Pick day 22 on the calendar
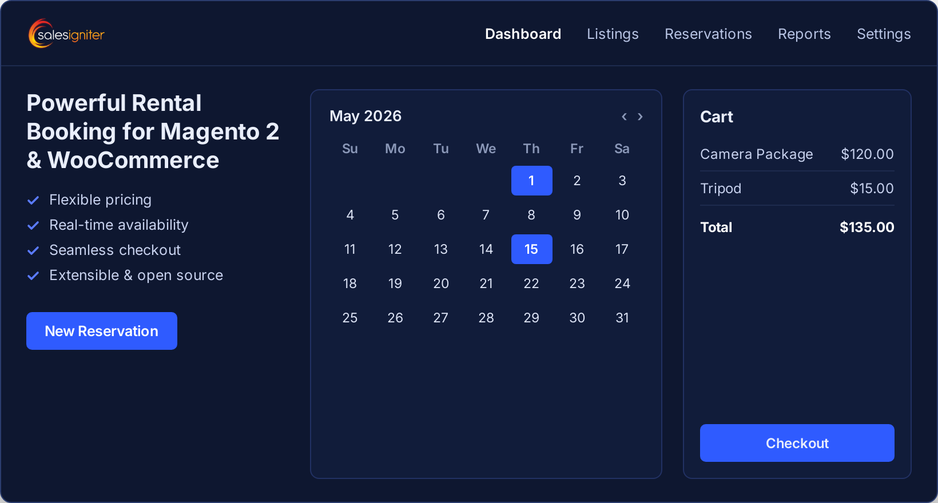 tap(531, 284)
